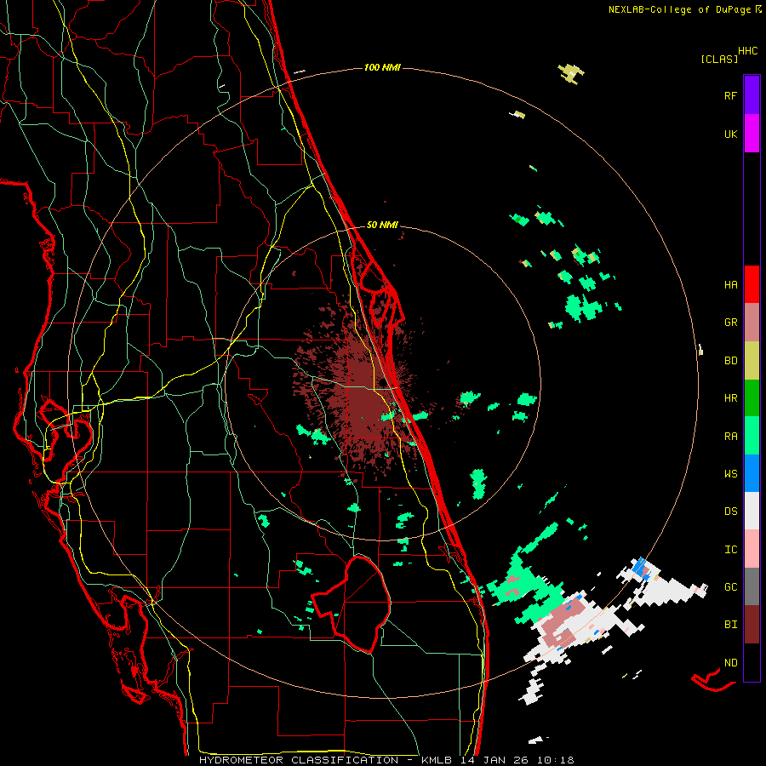Screen dimensions: 766x766
Task: Select the GR dusty-pink legend swatch
Action: tap(752, 323)
